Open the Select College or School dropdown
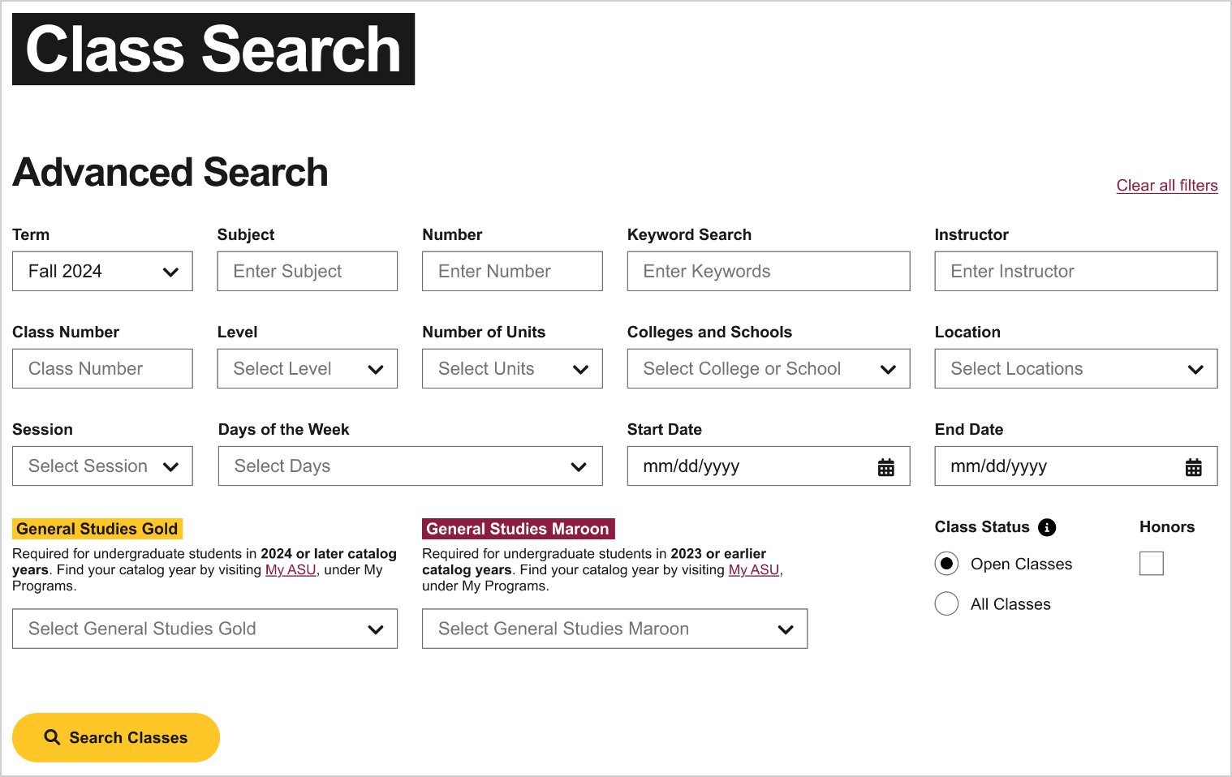This screenshot has width=1232, height=777. 768,368
